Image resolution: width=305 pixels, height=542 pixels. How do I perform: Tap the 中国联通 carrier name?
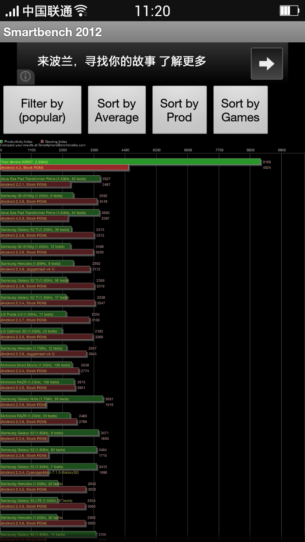pos(47,11)
